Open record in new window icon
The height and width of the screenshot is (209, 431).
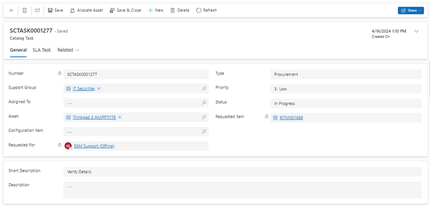pyautogui.click(x=37, y=11)
